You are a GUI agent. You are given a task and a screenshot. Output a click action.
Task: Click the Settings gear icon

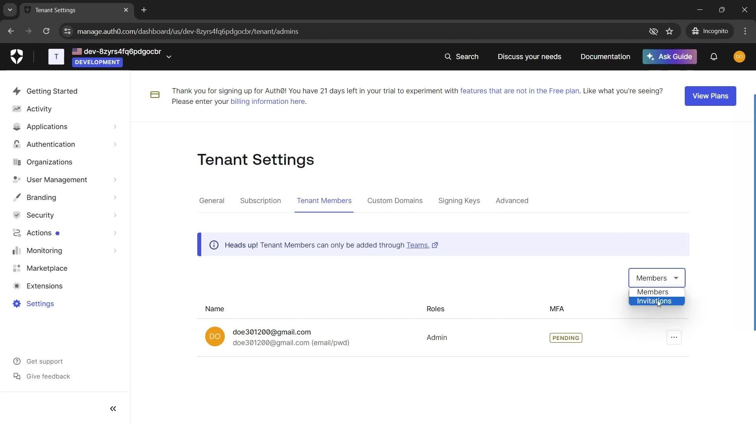pos(17,304)
